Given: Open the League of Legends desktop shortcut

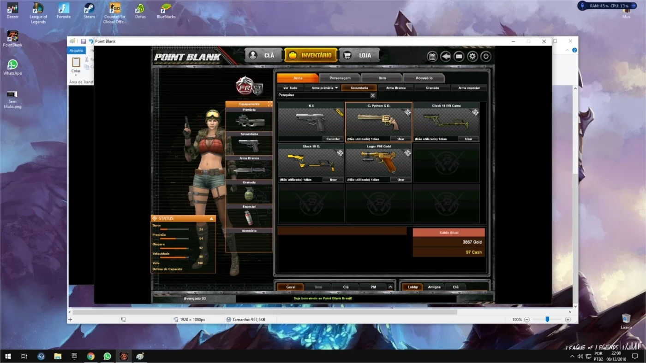Looking at the screenshot, I should tap(38, 13).
